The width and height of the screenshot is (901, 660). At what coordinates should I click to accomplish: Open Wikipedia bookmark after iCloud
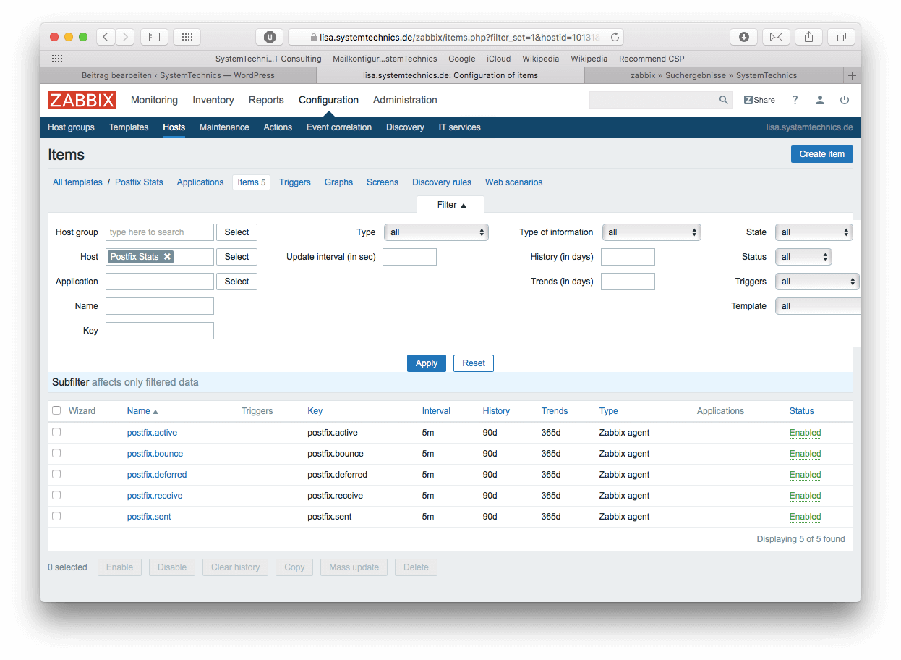(x=541, y=59)
